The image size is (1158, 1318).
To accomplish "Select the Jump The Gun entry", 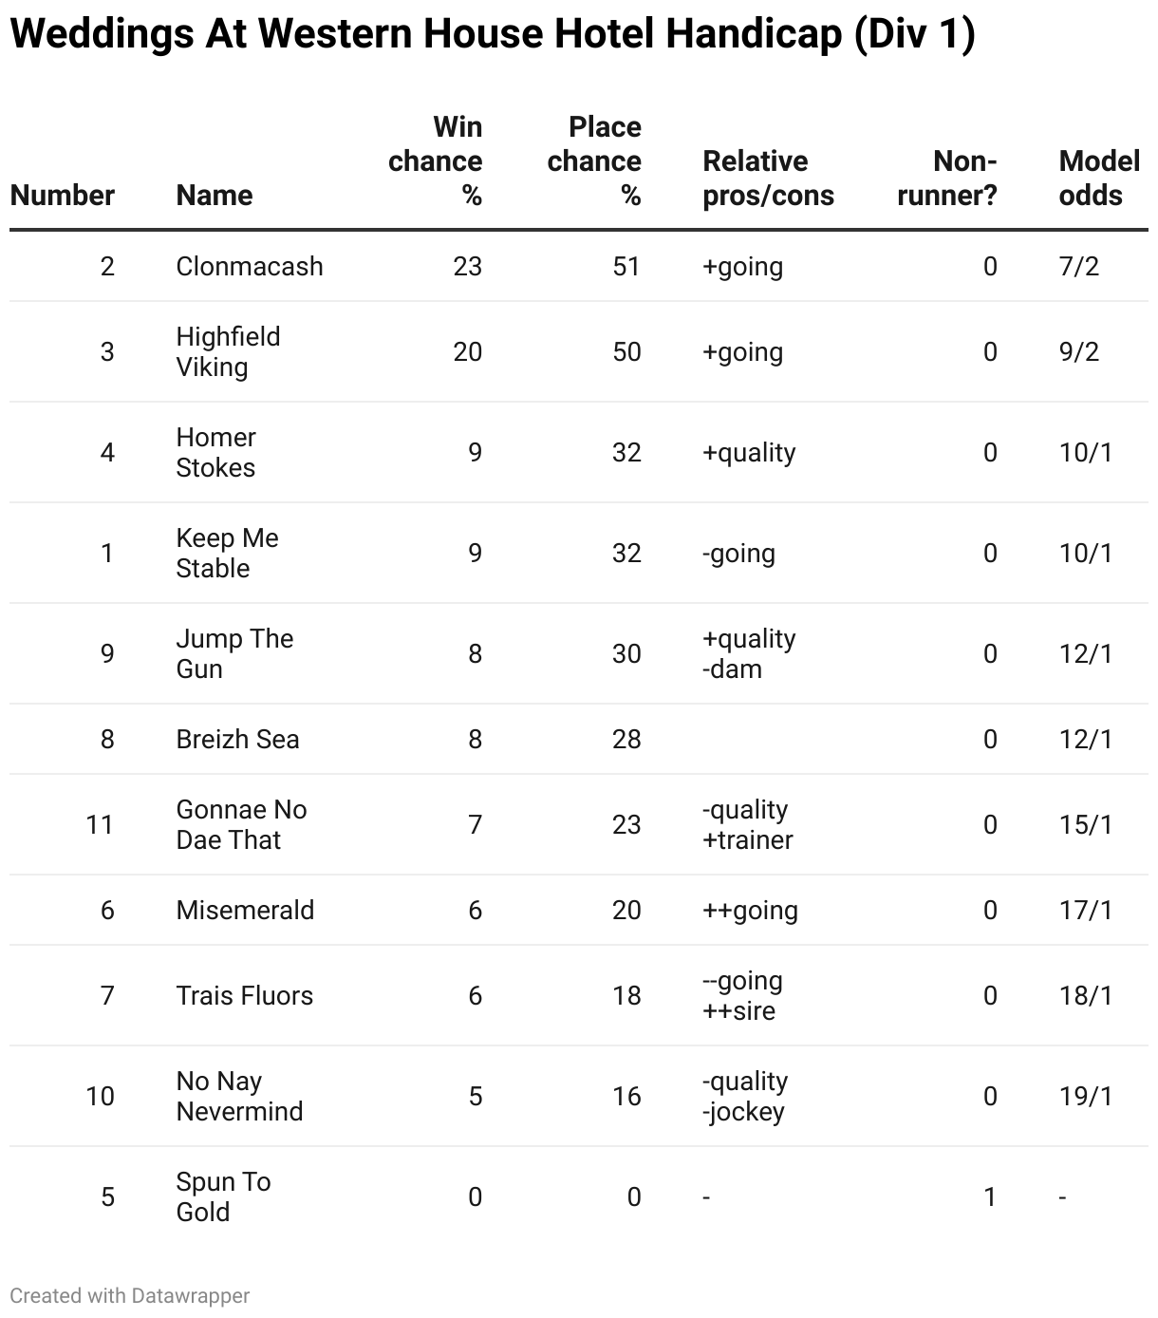I will (x=234, y=653).
